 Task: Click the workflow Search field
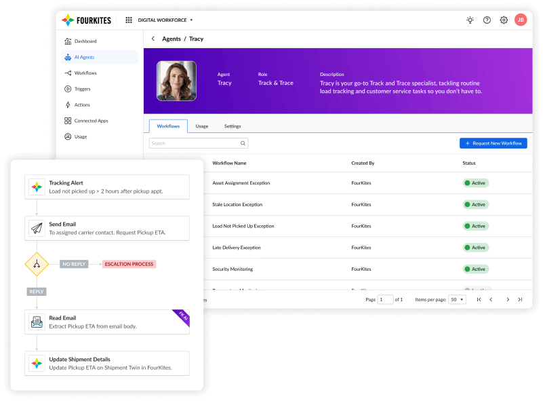199,143
